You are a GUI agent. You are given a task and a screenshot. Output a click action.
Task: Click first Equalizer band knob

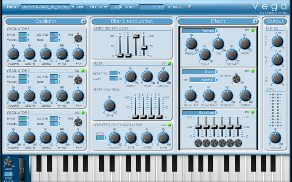pyautogui.click(x=198, y=143)
